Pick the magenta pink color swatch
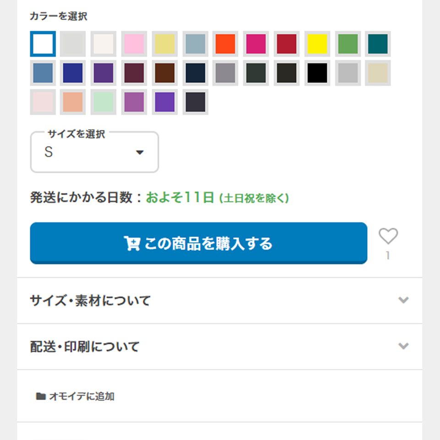 [x=256, y=44]
